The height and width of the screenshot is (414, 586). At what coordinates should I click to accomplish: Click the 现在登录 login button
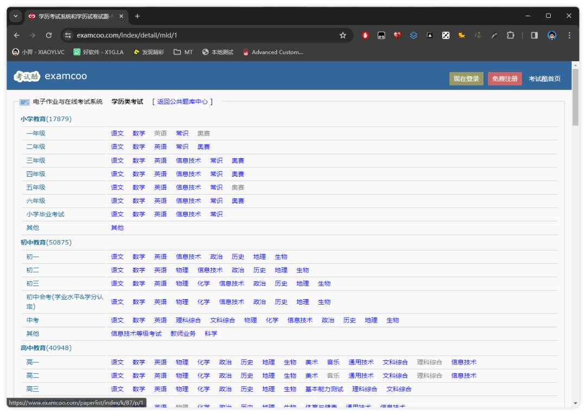pos(466,79)
